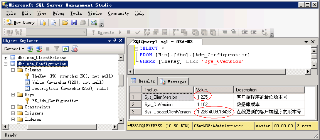Image resolution: width=320 pixels, height=140 pixels.
Task: Collapse the SELECT statement outline in editor
Action: tap(136, 49)
